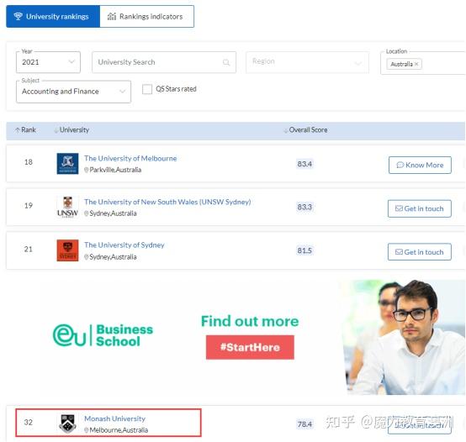Sort by the University column header
466x442 pixels.
point(71,130)
